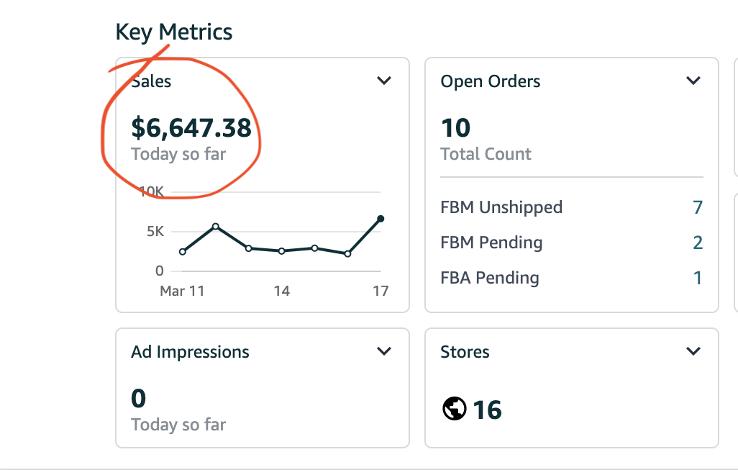Click the Mar 11 axis label
738x470 pixels.
point(182,291)
